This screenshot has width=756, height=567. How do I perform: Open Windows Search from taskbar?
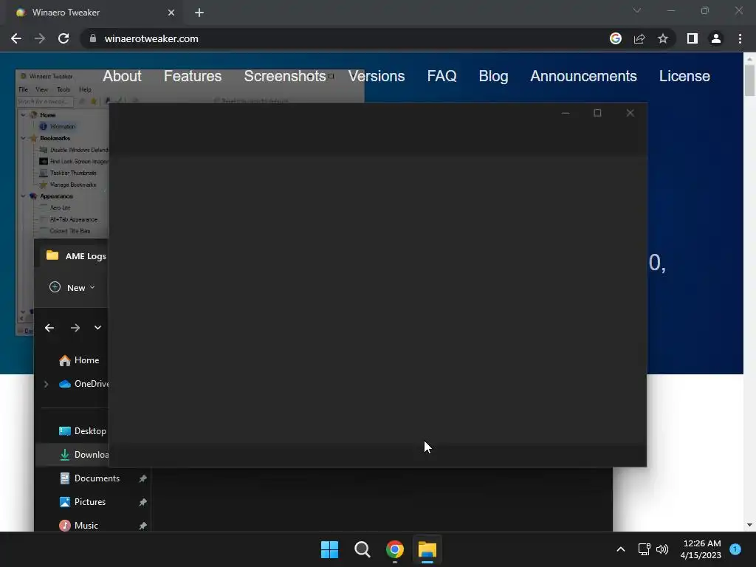coord(362,549)
